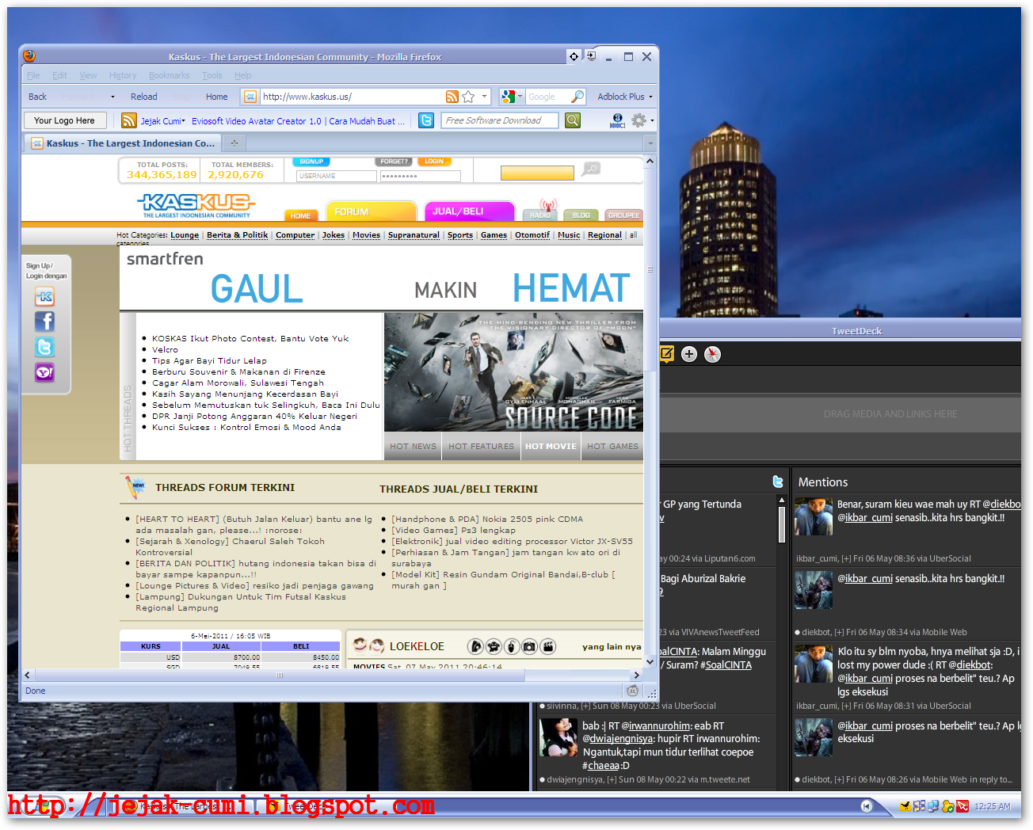Click the magnifier icon in the Google search box
Image resolution: width=1033 pixels, height=830 pixels.
pos(577,97)
